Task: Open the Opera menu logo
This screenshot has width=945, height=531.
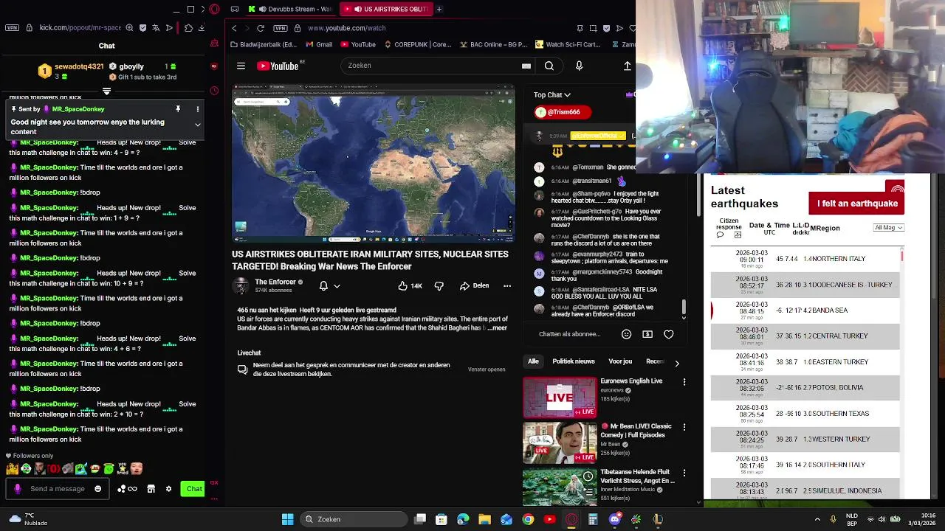Action: pos(214,9)
